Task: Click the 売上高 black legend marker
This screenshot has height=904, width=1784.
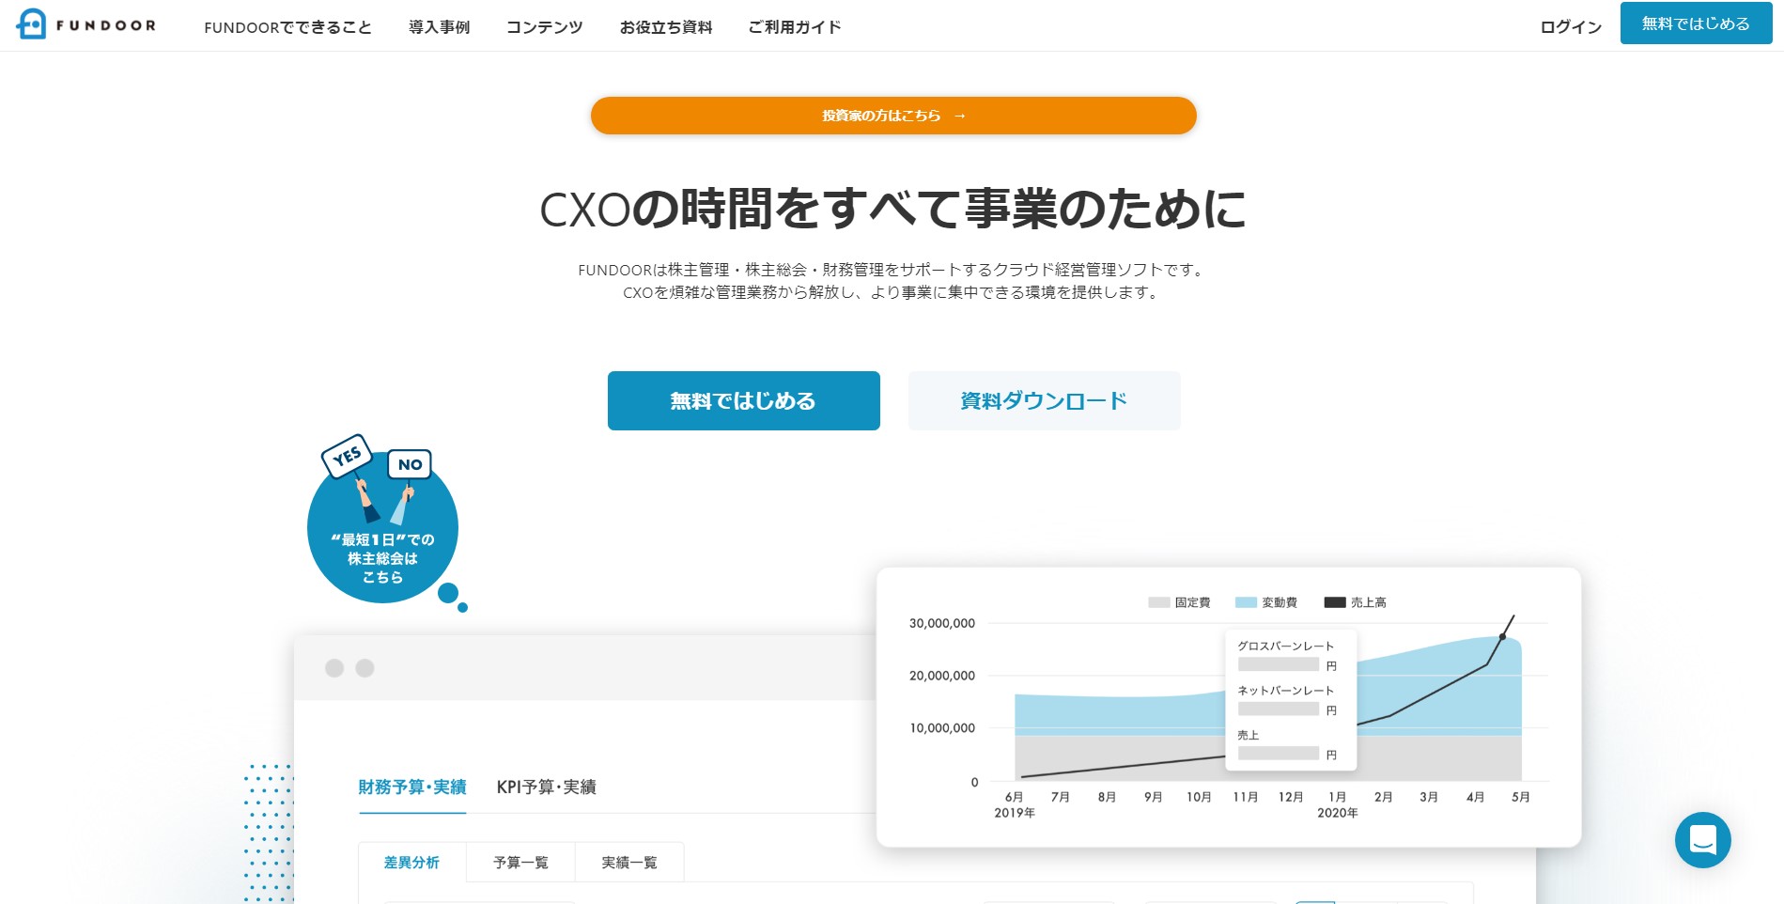Action: coord(1334,602)
